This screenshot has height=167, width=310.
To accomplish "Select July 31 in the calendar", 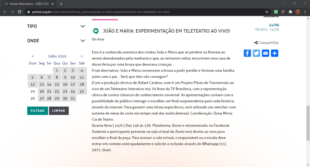I will pyautogui.click(x=73, y=98).
